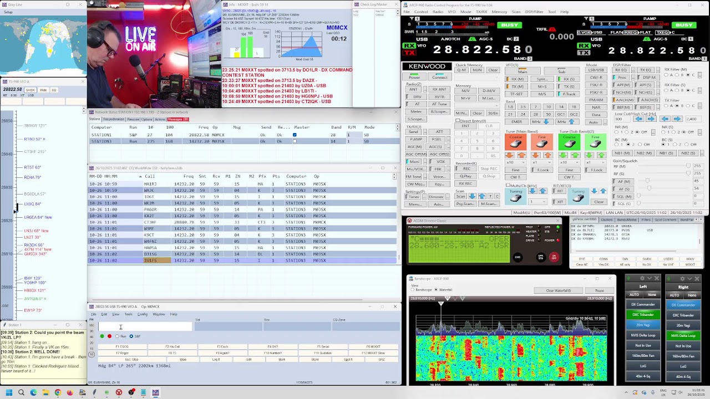Screen dimensions: 710x399
Task: Open the Sub Fine step x1 dropdown
Action: 595,162
